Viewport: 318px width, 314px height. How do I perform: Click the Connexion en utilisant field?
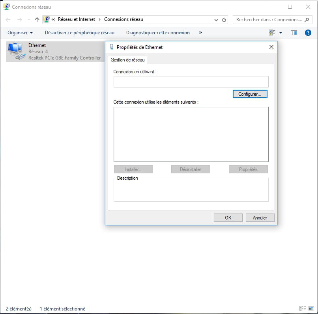191,82
